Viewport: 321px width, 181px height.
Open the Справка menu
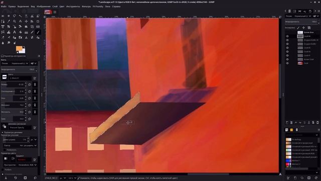[x=116, y=7]
